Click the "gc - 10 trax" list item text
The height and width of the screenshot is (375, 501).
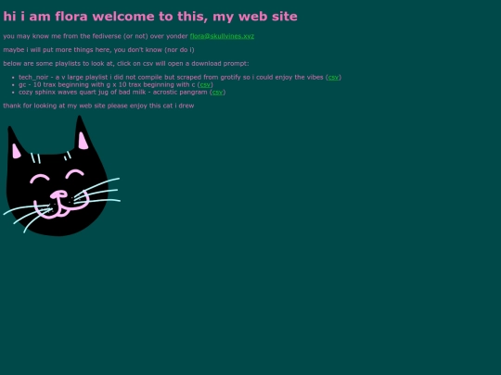tap(116, 84)
